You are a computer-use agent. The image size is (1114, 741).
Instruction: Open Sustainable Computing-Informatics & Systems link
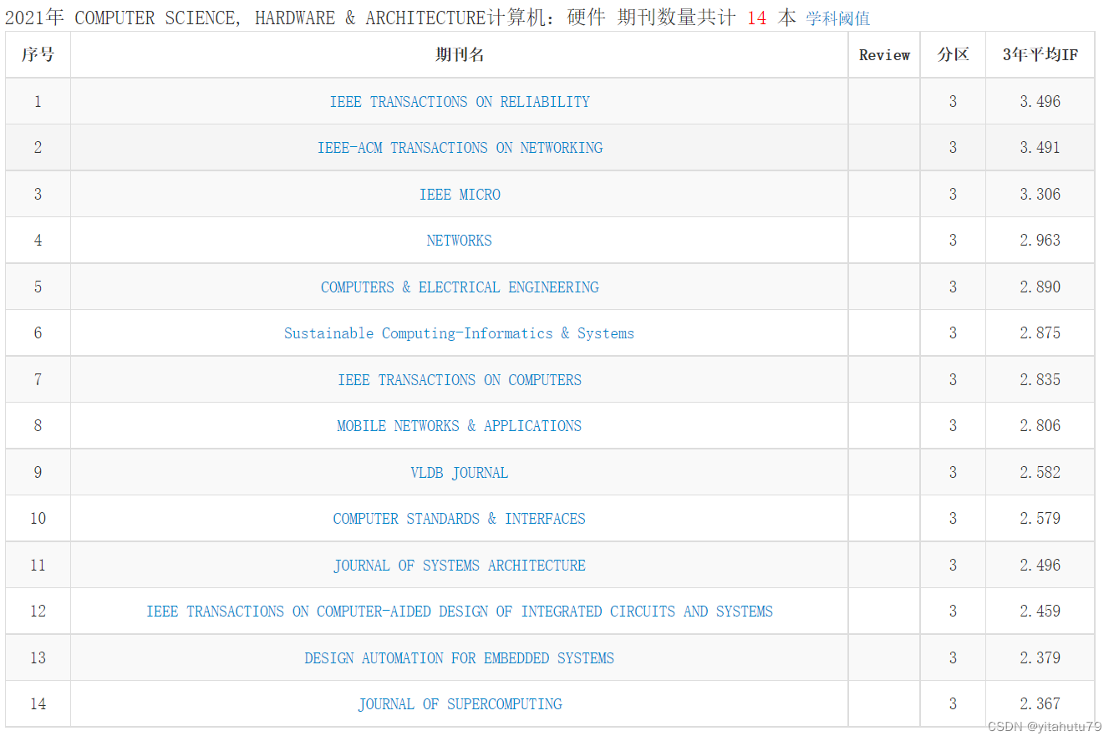(460, 333)
